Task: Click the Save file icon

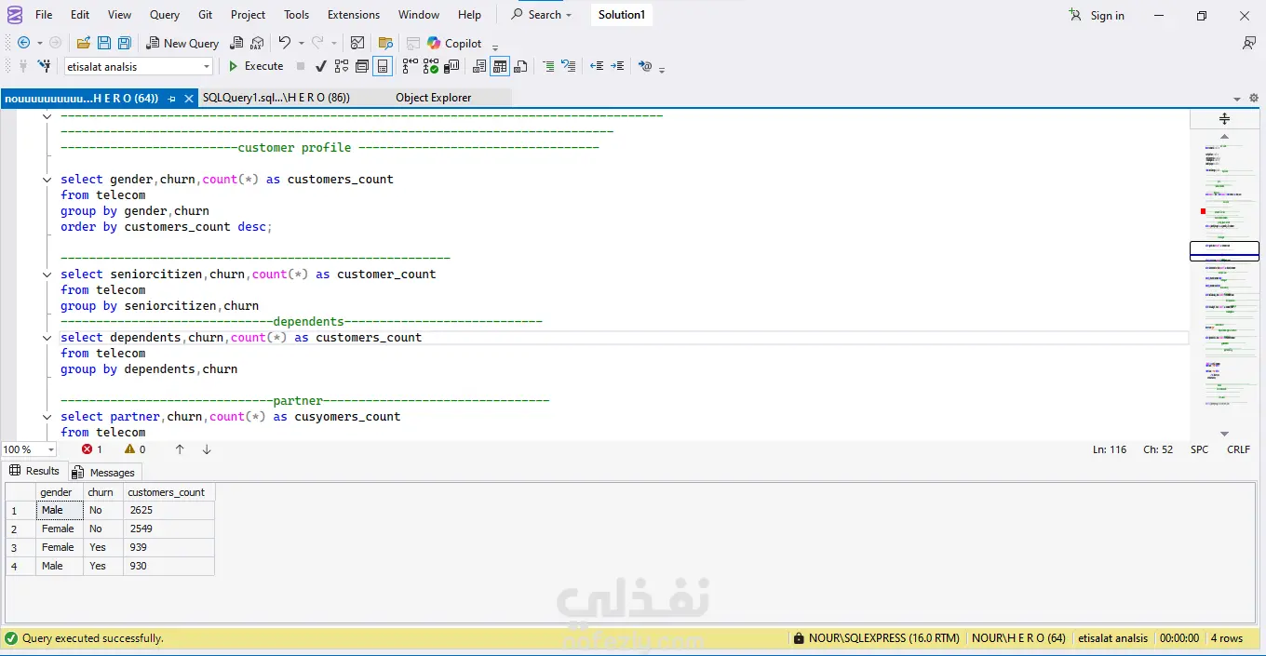Action: tap(103, 43)
